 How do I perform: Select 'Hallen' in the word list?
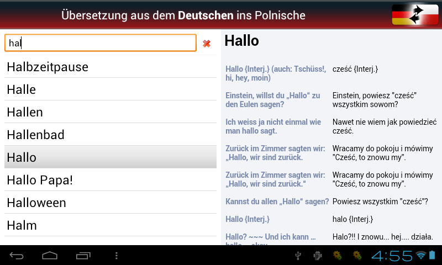point(110,112)
